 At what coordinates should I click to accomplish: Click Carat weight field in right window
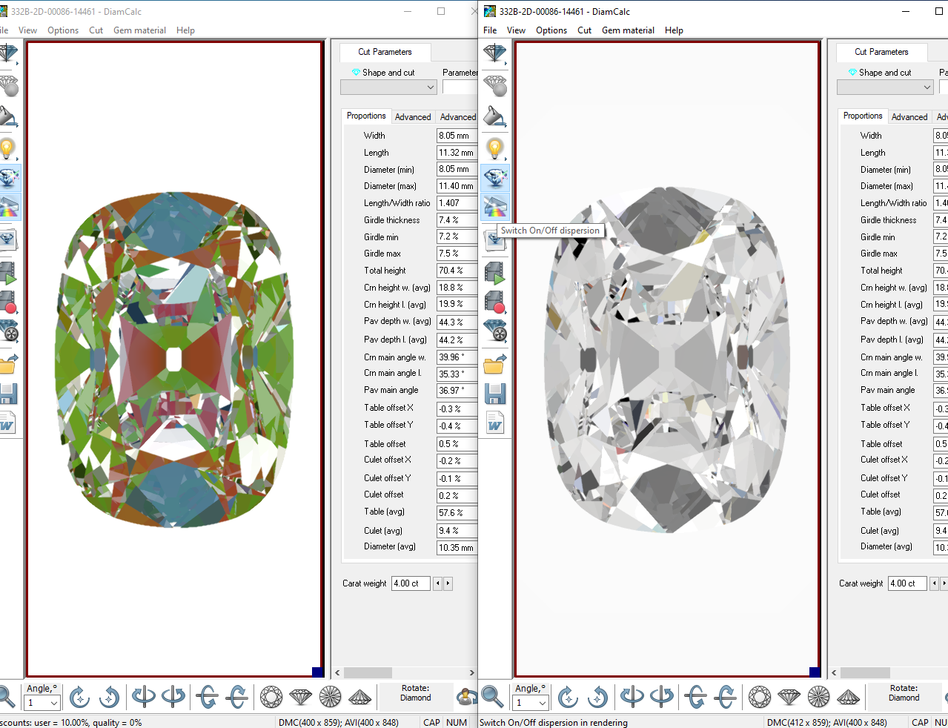[x=907, y=583]
